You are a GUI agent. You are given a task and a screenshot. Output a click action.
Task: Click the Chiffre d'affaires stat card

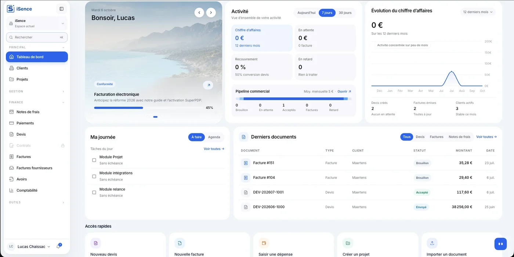point(262,38)
